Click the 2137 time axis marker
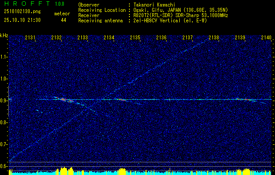This screenshot has width=275, height=175. click(188, 37)
